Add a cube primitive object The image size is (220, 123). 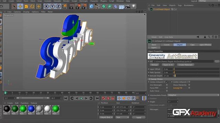[x=91, y=6]
